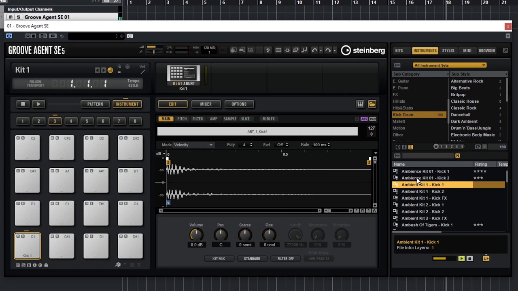Trigger the C1 Kick 1 pad
518x291 pixels.
[x=28, y=246]
